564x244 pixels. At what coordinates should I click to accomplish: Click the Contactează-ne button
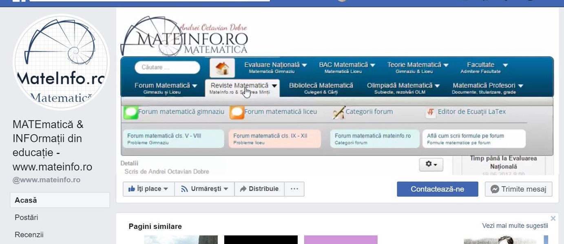click(437, 189)
